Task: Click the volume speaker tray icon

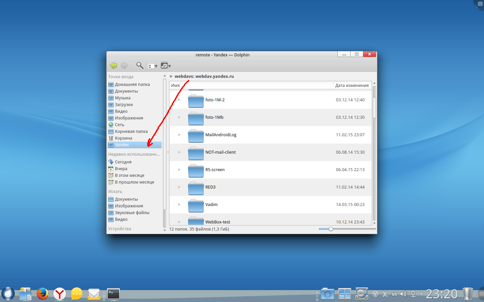Action: (403, 294)
